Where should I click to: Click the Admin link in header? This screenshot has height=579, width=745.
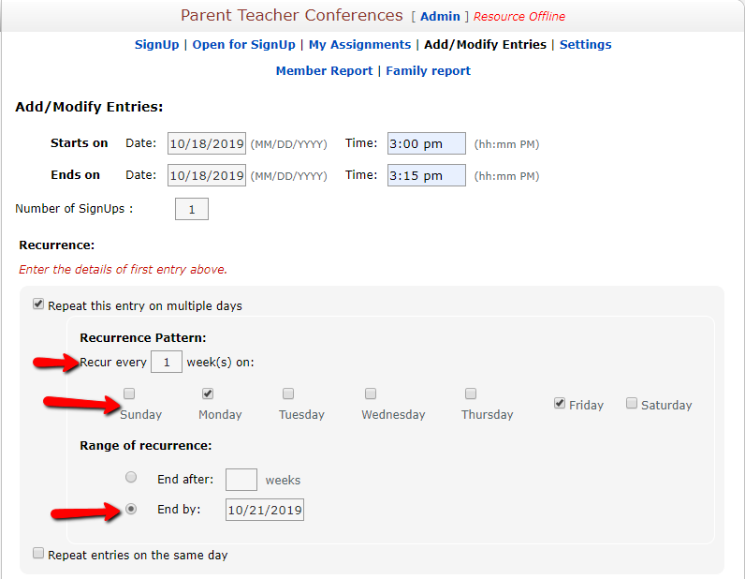pos(440,17)
